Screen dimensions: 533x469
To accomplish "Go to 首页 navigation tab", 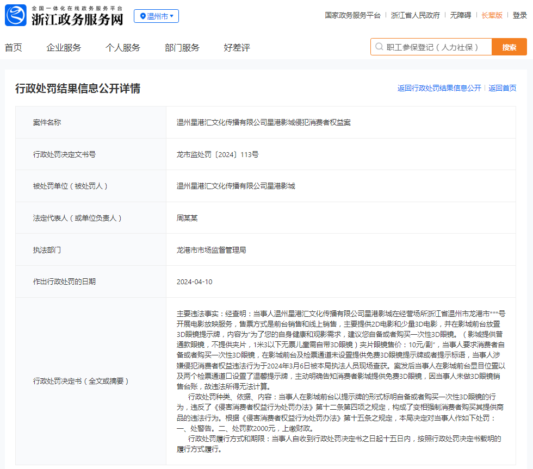I will pos(14,47).
